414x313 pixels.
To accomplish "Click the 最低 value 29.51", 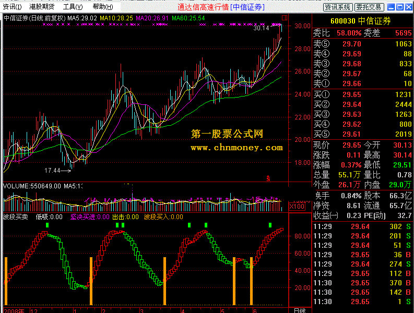I will [x=403, y=165].
